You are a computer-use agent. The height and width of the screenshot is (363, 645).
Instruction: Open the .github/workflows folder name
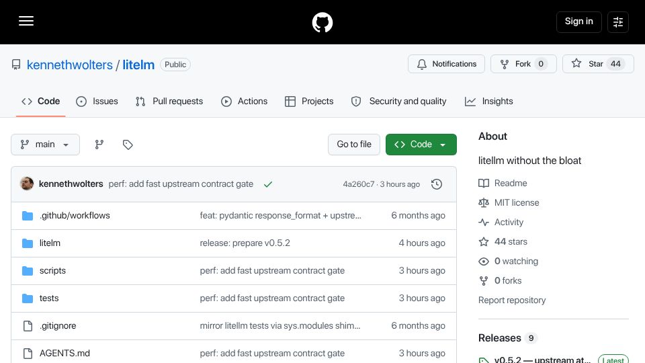[75, 216]
